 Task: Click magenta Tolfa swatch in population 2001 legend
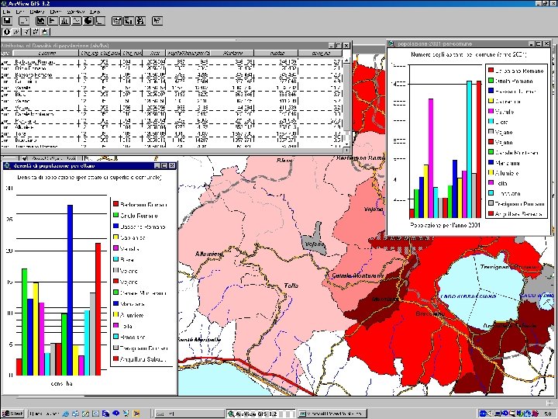pos(491,183)
